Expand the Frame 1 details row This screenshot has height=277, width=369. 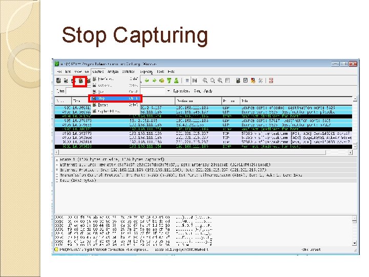coord(57,160)
